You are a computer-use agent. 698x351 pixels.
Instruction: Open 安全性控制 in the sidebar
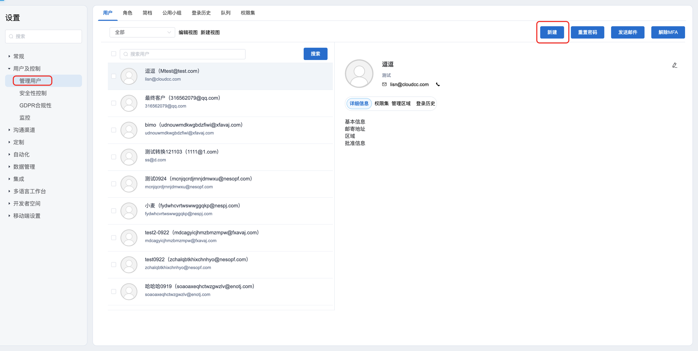tap(33, 93)
